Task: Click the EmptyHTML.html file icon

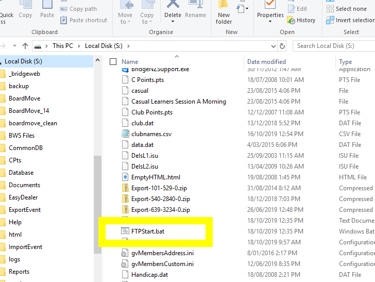Action: 125,177
